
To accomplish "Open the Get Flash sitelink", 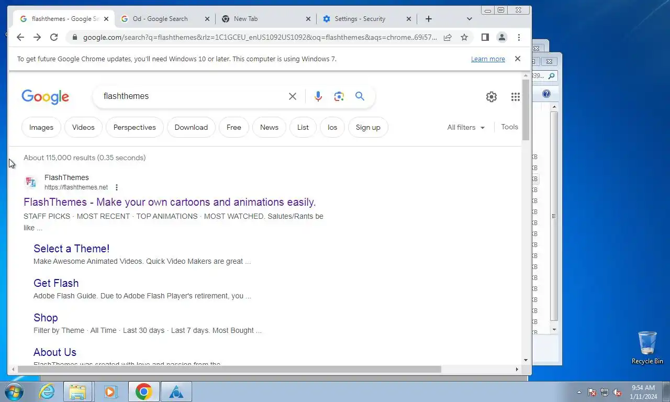I will (x=56, y=283).
